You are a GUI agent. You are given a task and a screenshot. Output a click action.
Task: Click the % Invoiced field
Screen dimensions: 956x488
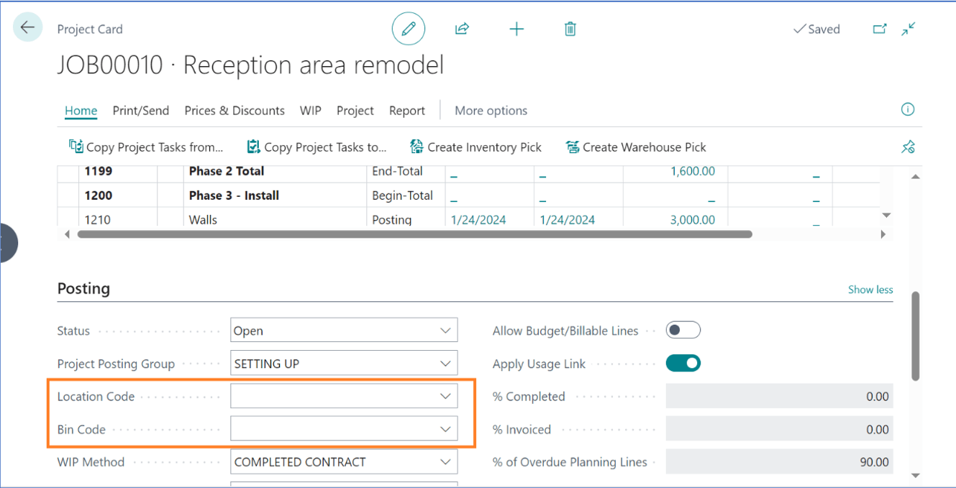779,430
